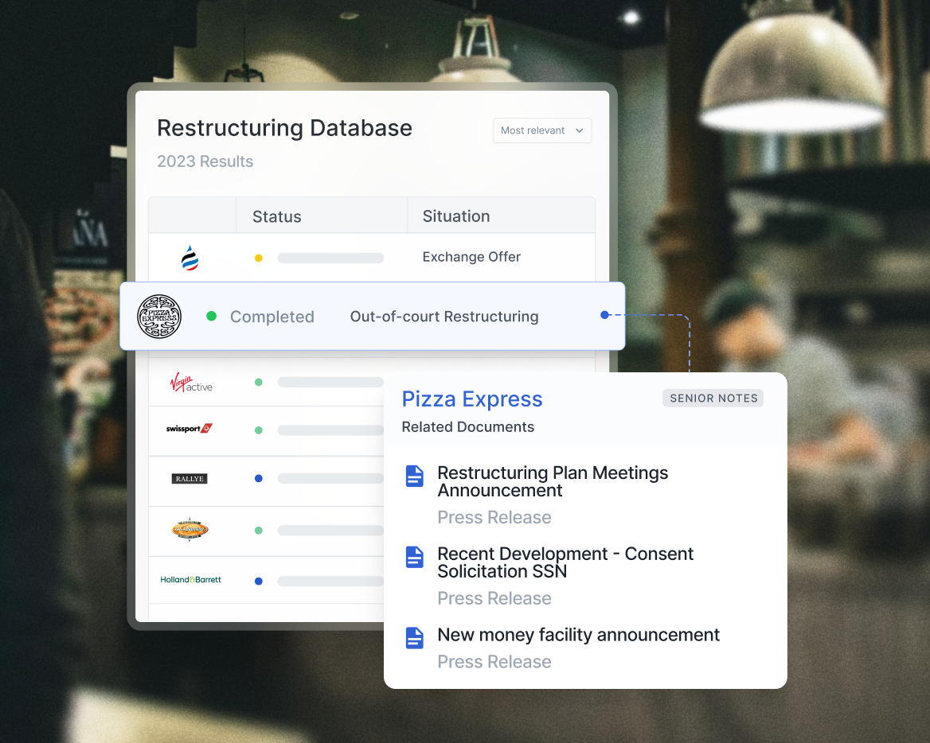Click the blue connector dot on the Pizza Express row

[604, 314]
